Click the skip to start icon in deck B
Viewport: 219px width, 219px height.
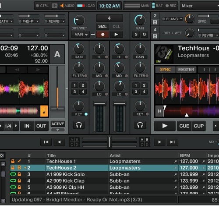pos(159,111)
